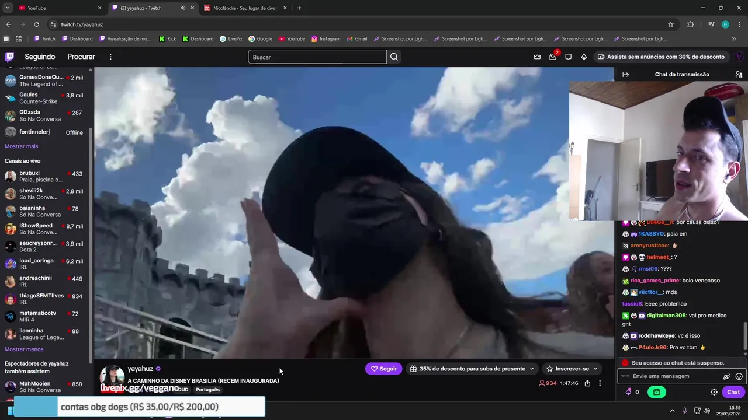The height and width of the screenshot is (420, 748).
Task: Open the Gmail bookmark
Action: [357, 39]
